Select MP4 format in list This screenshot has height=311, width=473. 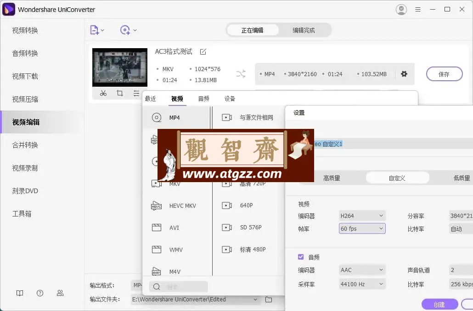[176, 117]
